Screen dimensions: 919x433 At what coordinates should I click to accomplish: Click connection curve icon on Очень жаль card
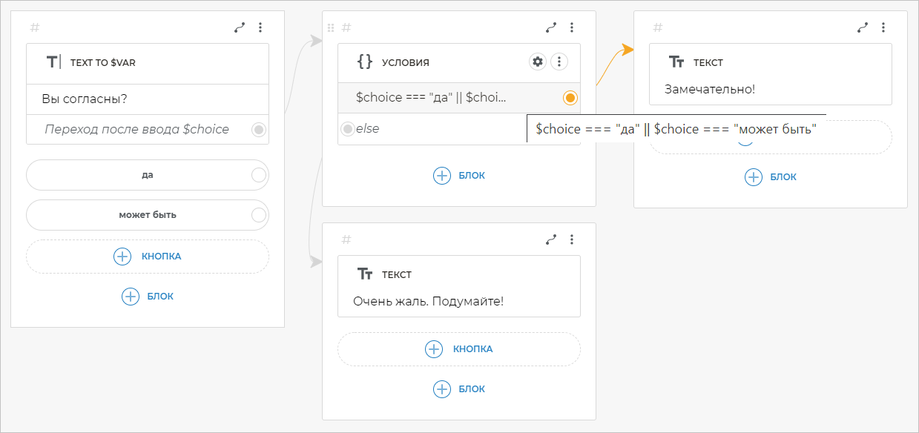[x=550, y=239]
